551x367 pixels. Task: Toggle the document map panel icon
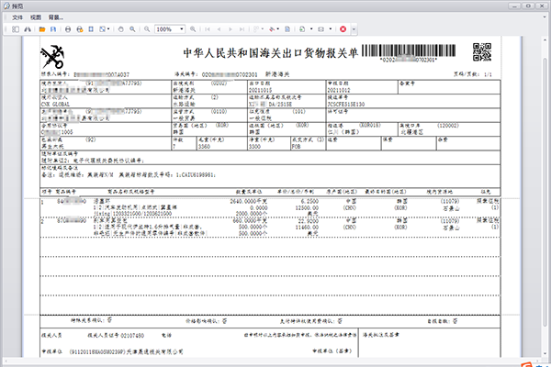click(x=16, y=29)
